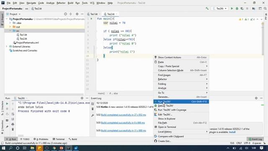Image resolution: width=268 pixels, height=151 pixels.
Task: Open Refactor submenu in context menu
Action: pos(181,79)
